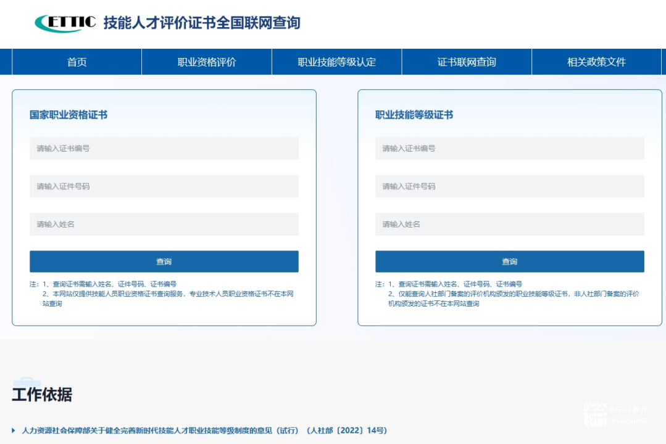Focus certificate number field under 职业技能等级证书
The image size is (666, 444).
tap(509, 149)
